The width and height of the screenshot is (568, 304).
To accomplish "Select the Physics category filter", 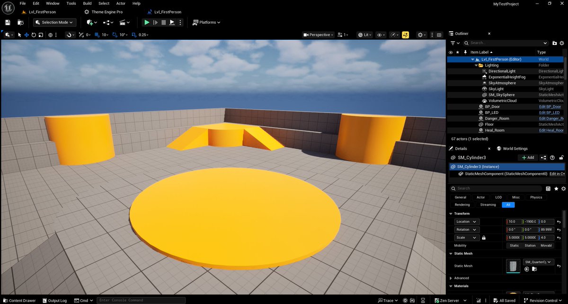I will [536, 197].
